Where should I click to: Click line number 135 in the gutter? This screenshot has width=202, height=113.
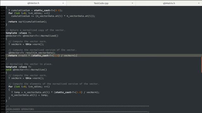coord(3,36)
